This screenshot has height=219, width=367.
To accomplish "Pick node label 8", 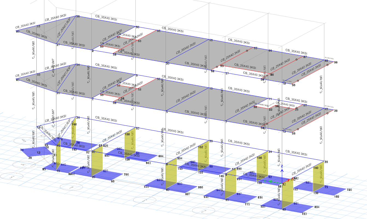I will pyautogui.click(x=167, y=164).
